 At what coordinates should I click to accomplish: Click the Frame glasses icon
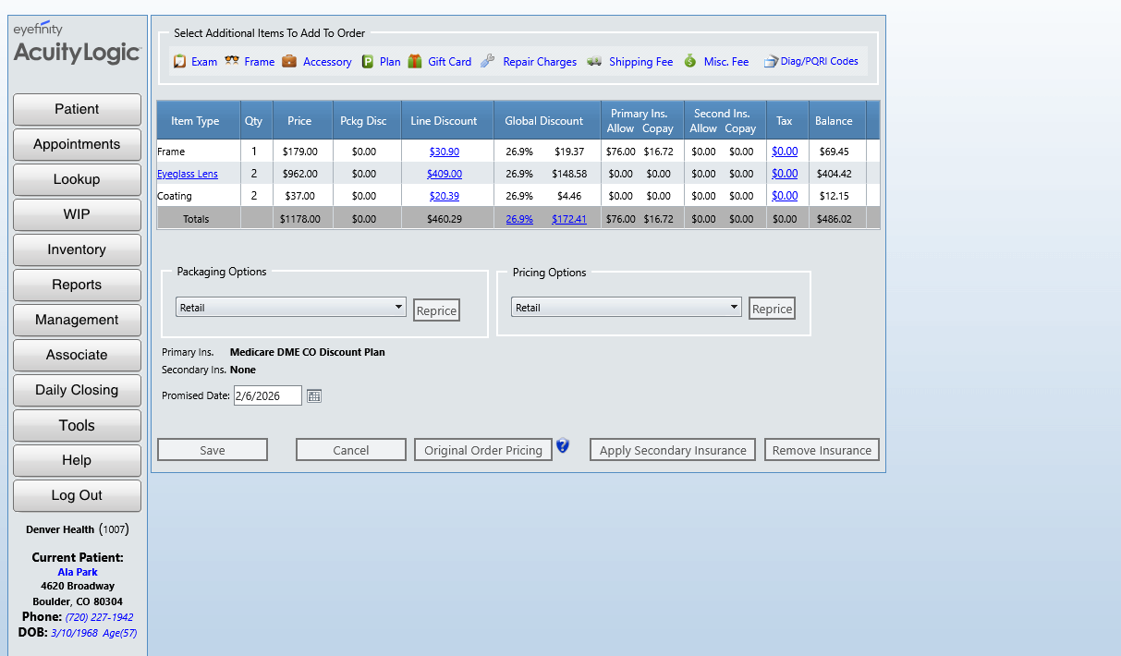click(232, 61)
